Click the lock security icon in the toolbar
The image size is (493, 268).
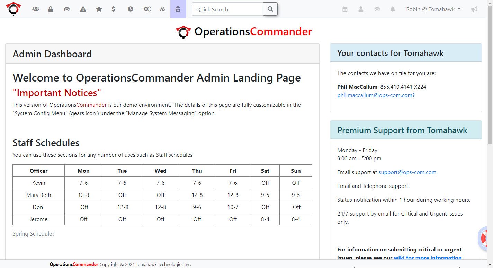51,9
